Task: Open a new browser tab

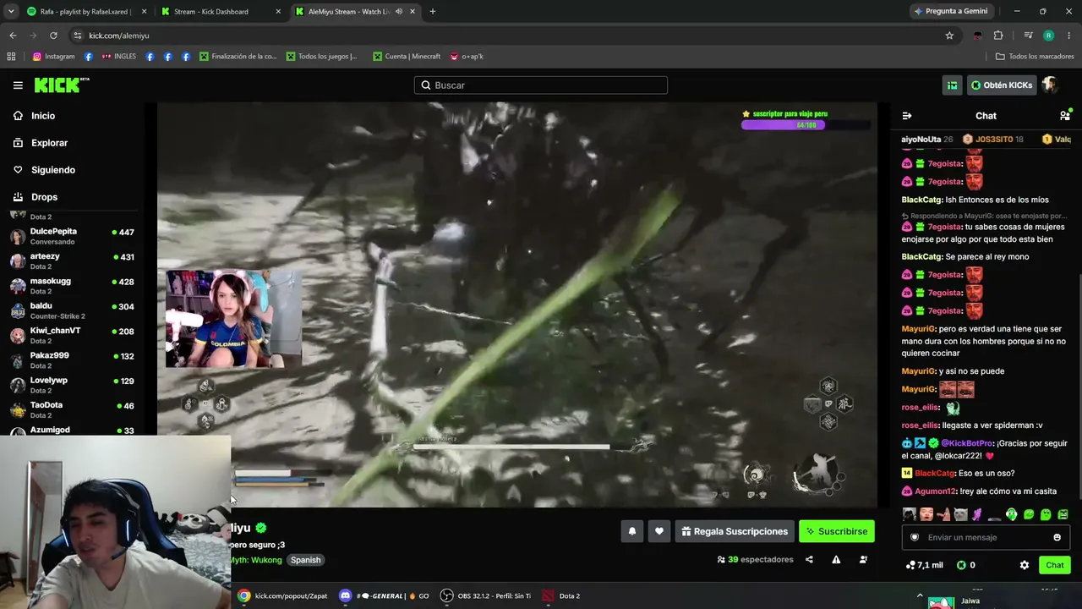Action: [x=433, y=12]
